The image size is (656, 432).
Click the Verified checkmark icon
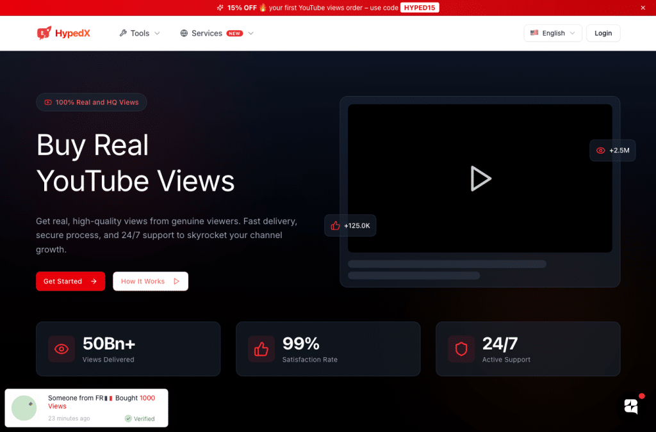click(x=128, y=418)
